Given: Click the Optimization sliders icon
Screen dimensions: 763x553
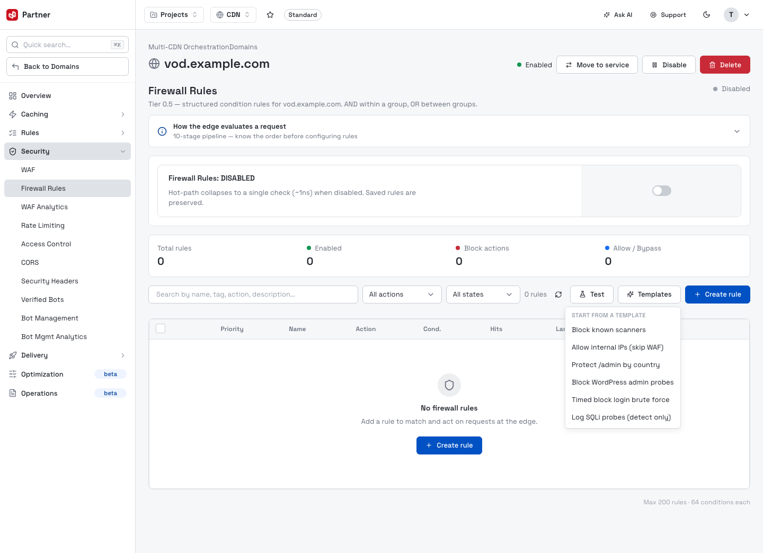Looking at the screenshot, I should [x=13, y=374].
